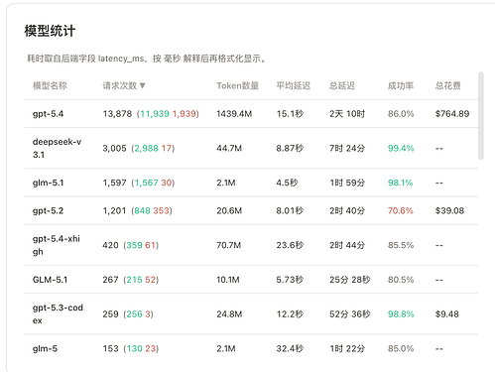Click the table's vertical scrollbar thumb
The image size is (495, 372).
481,116
